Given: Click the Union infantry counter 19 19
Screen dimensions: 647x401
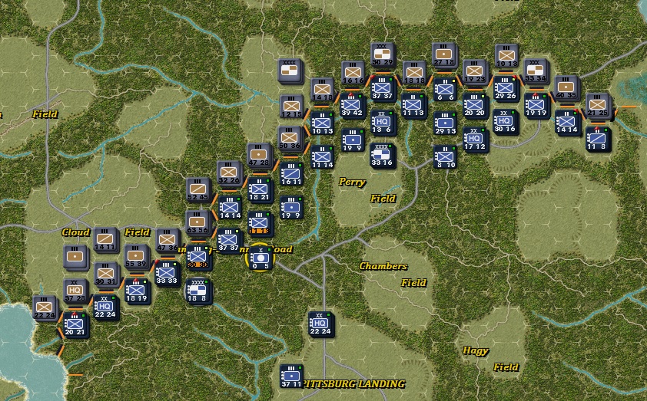Looking at the screenshot, I should (536, 105).
